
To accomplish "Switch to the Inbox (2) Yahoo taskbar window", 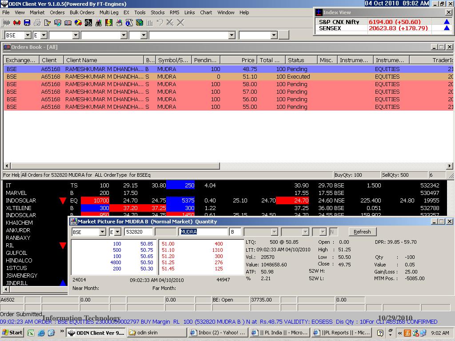I will (218, 333).
